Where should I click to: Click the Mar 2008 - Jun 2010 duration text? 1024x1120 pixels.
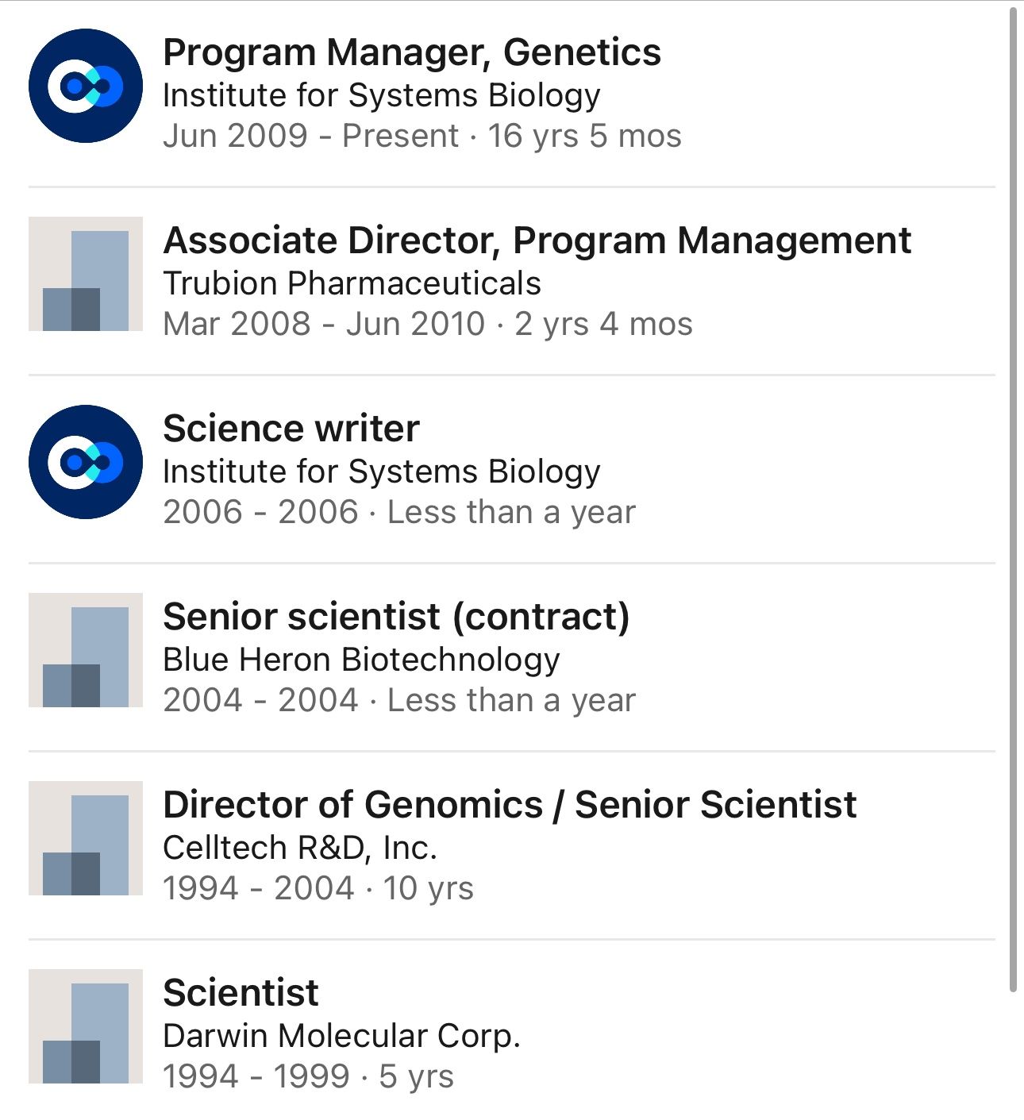[x=427, y=324]
